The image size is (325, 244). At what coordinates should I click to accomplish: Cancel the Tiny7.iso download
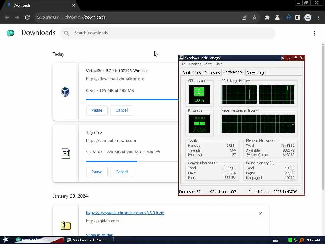(122, 172)
